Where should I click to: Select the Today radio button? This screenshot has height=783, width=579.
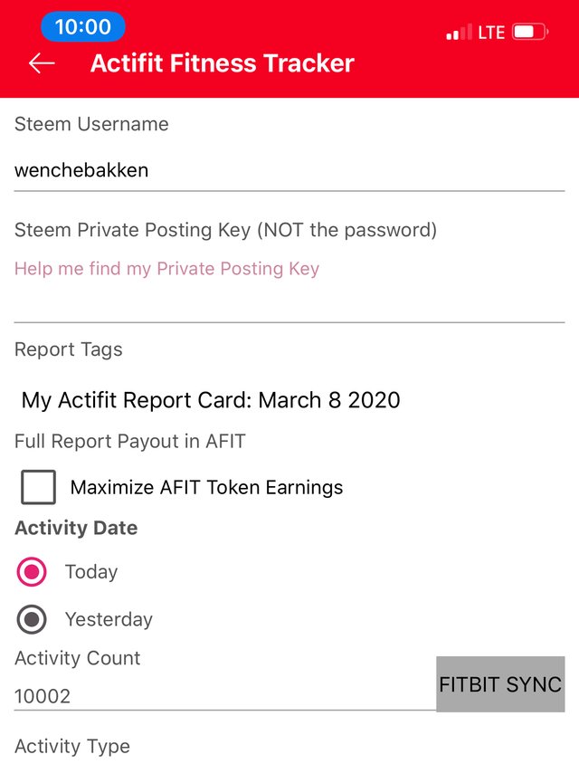pyautogui.click(x=32, y=571)
